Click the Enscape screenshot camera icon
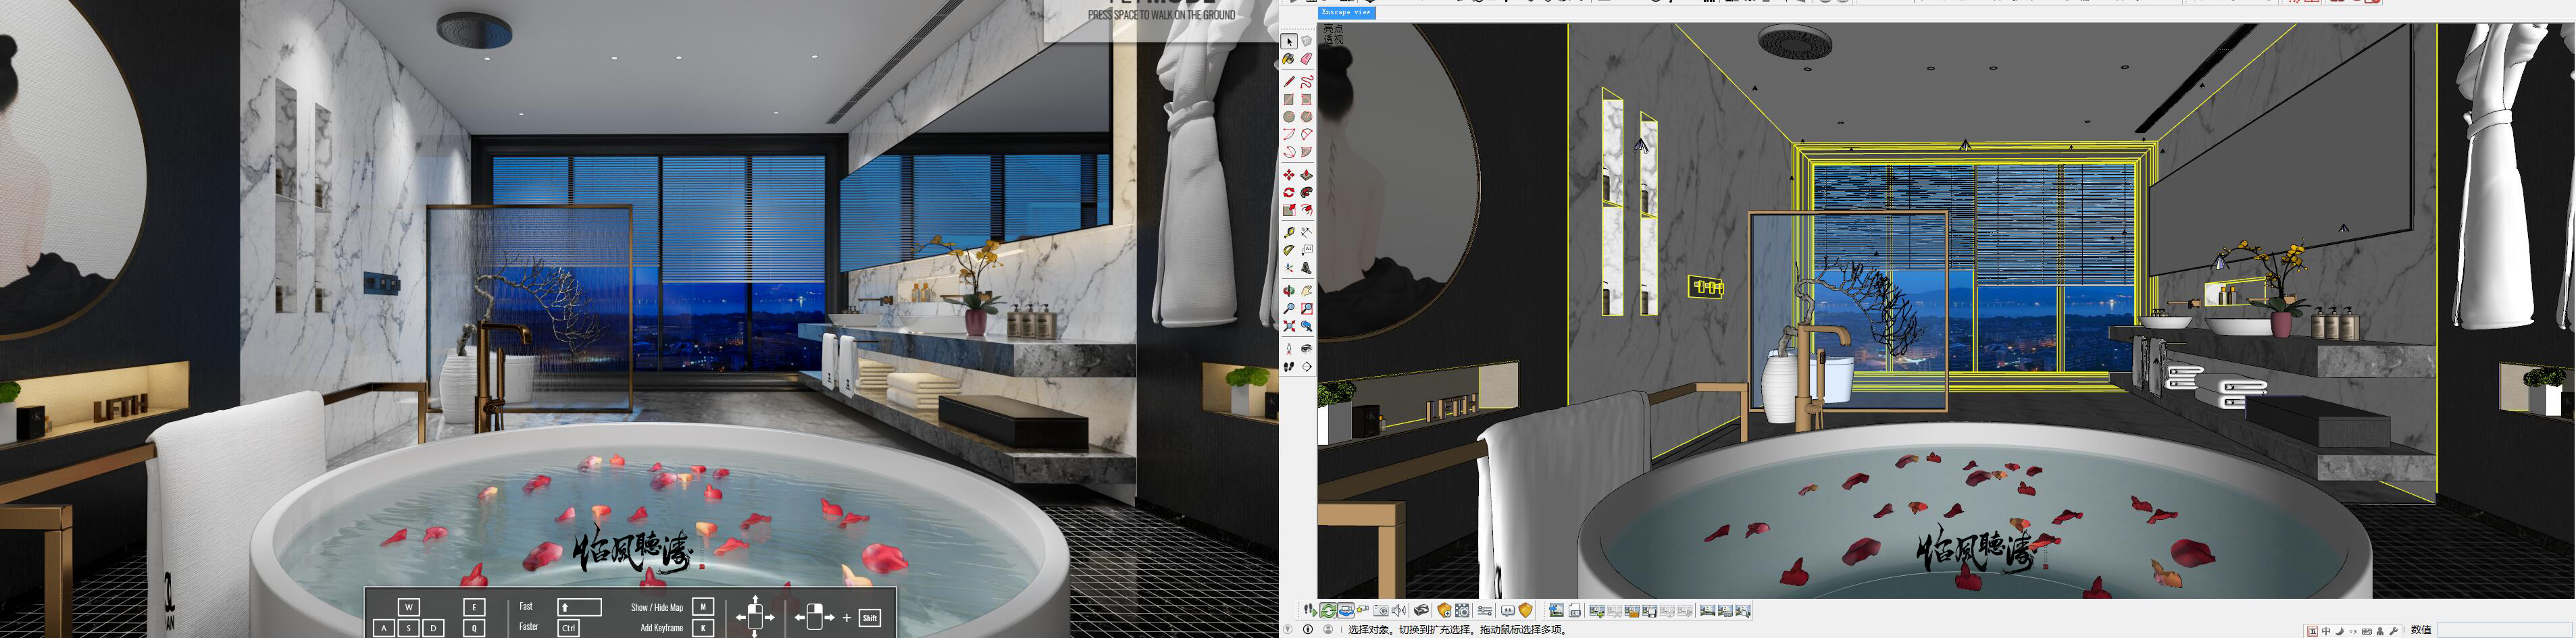This screenshot has height=638, width=2576. click(1381, 611)
